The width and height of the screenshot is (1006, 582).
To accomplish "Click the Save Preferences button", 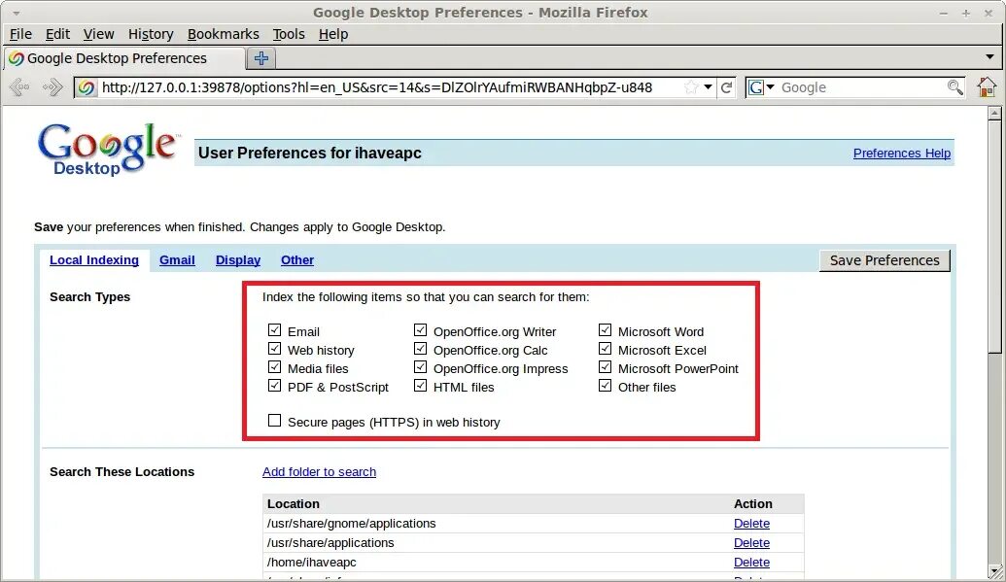I will [x=885, y=260].
